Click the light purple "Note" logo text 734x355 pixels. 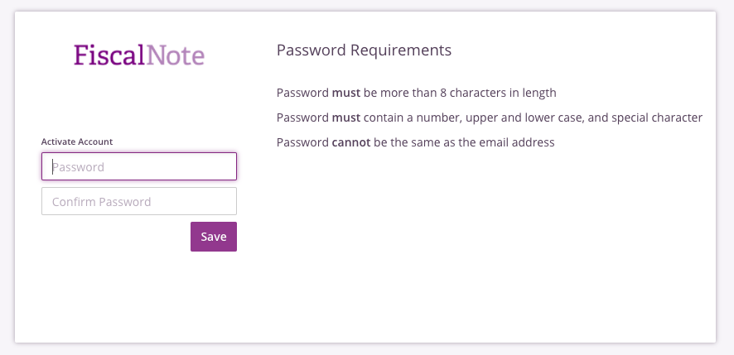[x=176, y=55]
